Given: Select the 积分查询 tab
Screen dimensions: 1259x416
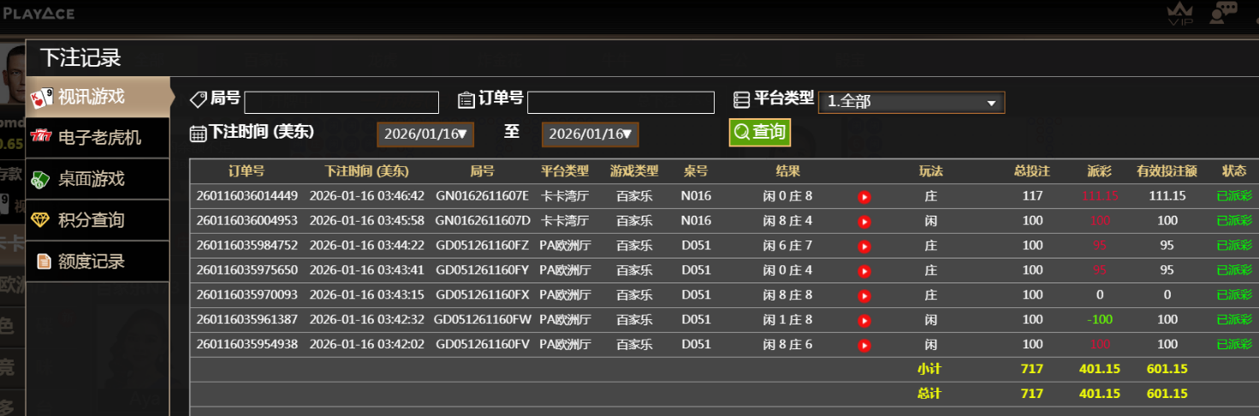Looking at the screenshot, I should point(98,220).
